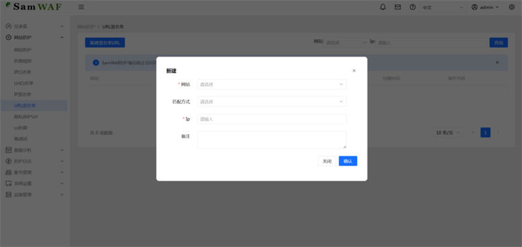Open the admin account dropdown

(x=485, y=7)
